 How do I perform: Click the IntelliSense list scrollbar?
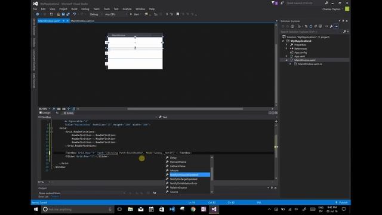point(212,174)
